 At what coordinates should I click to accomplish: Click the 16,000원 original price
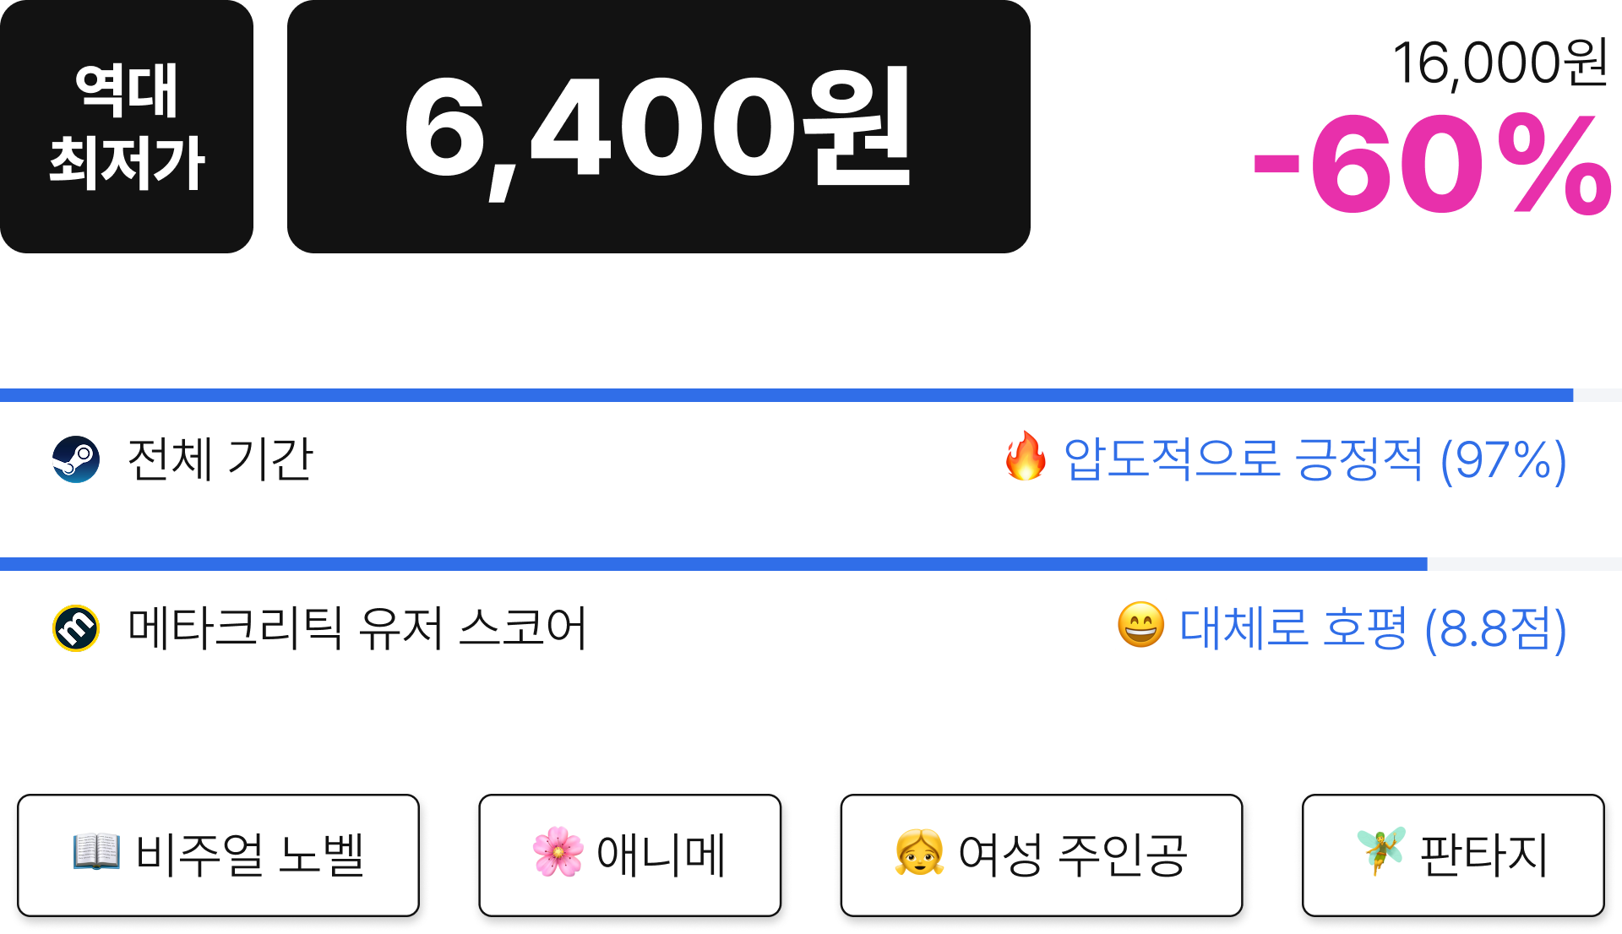click(x=1500, y=62)
